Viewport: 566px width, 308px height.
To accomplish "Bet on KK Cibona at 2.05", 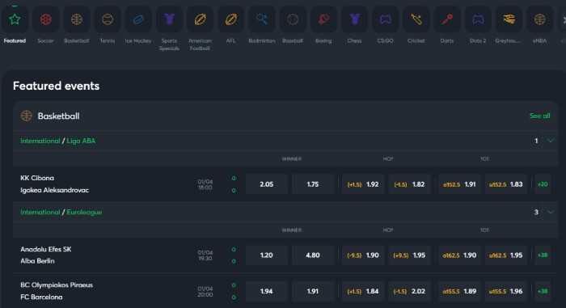I will pyautogui.click(x=267, y=184).
